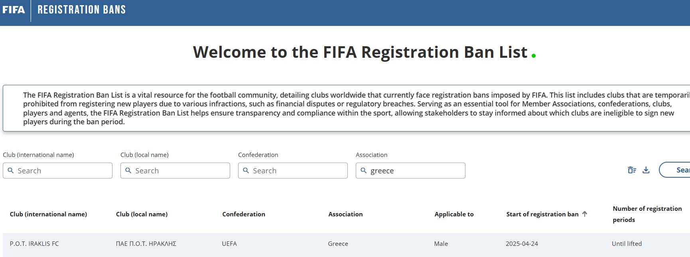The height and width of the screenshot is (257, 690).
Task: Select the P.O.T. IRAKLIS FC table row
Action: [346, 244]
